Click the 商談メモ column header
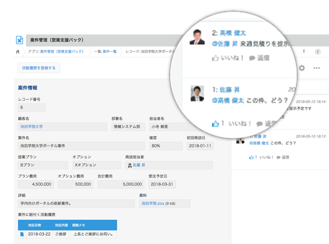The width and height of the screenshot is (329, 244). click(x=79, y=225)
